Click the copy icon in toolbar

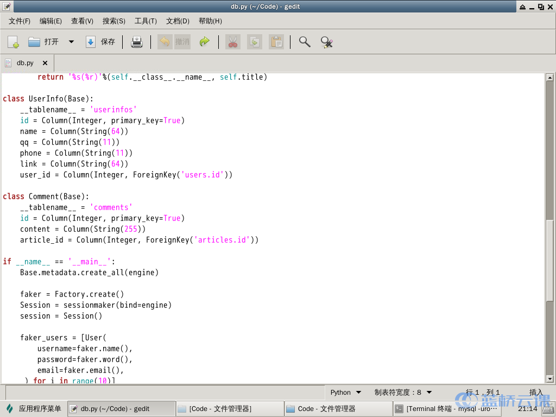pos(254,42)
